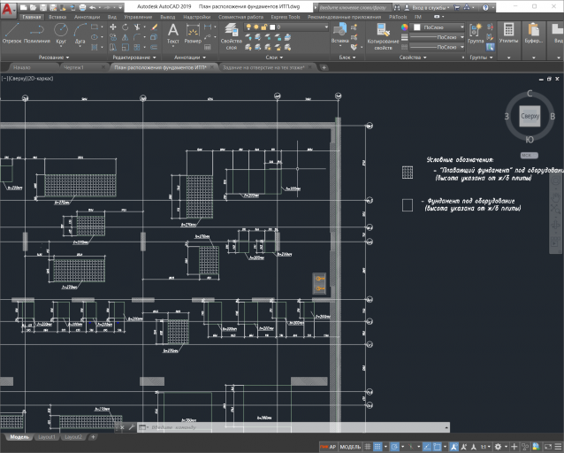
Task: Expand the Рисование panel
Action: [x=54, y=58]
